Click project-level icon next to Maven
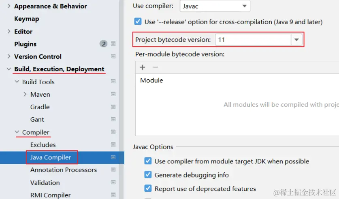Screen dimensions: 339x199 (113, 94)
